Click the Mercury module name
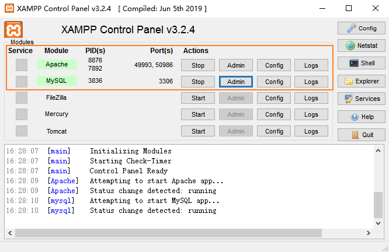 pyautogui.click(x=57, y=114)
